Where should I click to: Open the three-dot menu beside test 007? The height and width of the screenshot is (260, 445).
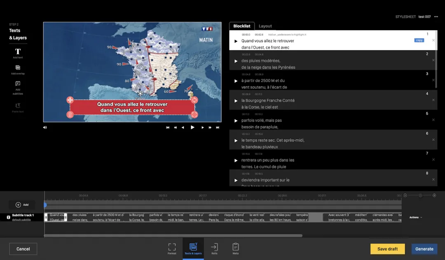436,17
